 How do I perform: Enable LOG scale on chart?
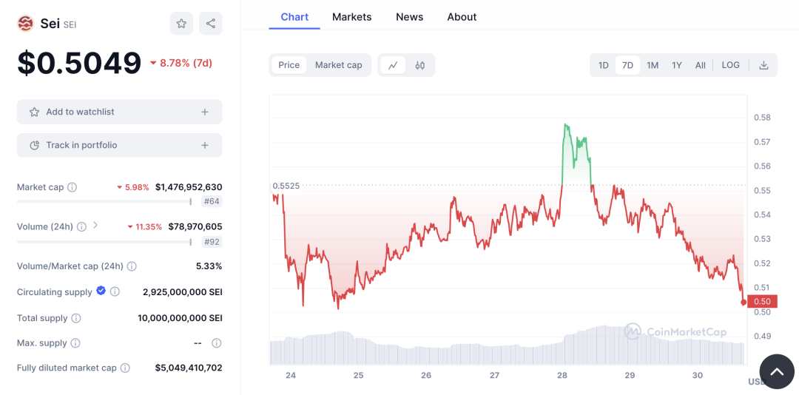click(x=730, y=65)
